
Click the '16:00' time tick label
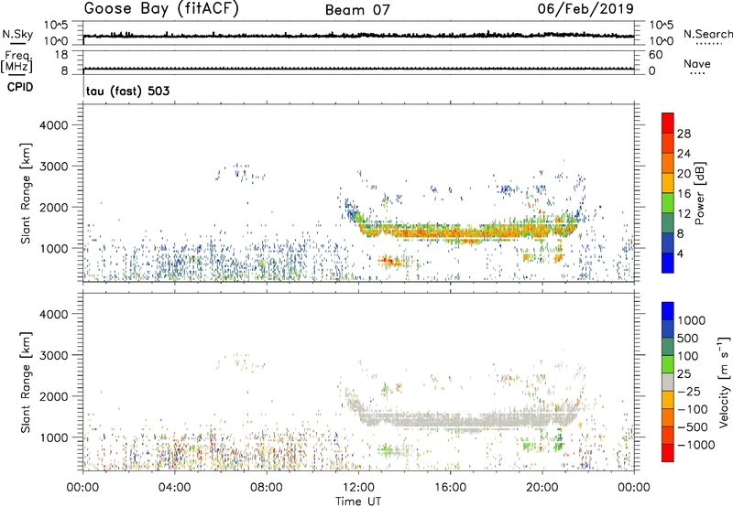pos(450,488)
